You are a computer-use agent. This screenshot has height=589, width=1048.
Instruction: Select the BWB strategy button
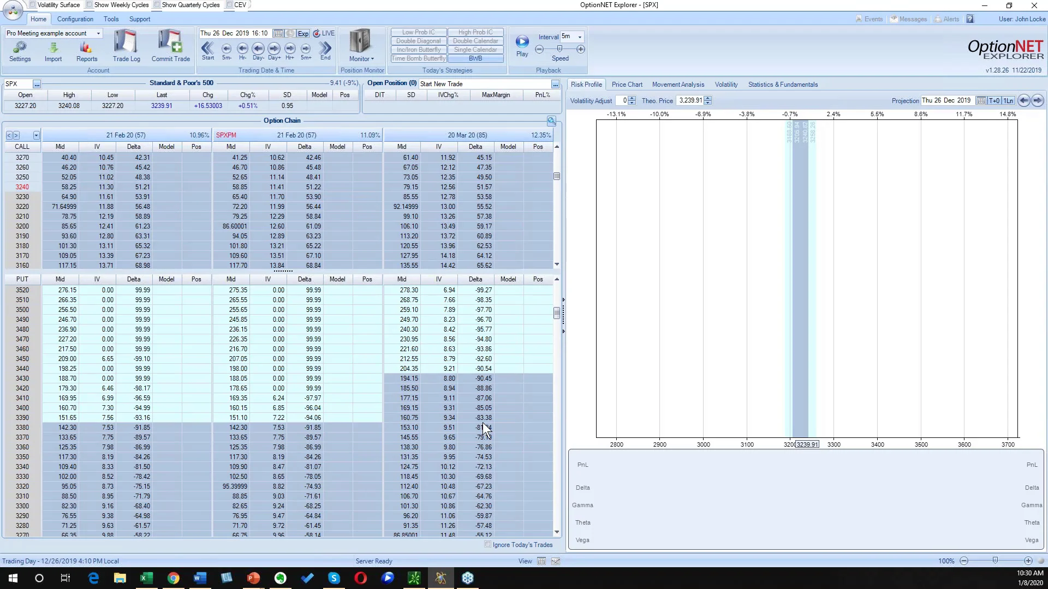pyautogui.click(x=475, y=58)
